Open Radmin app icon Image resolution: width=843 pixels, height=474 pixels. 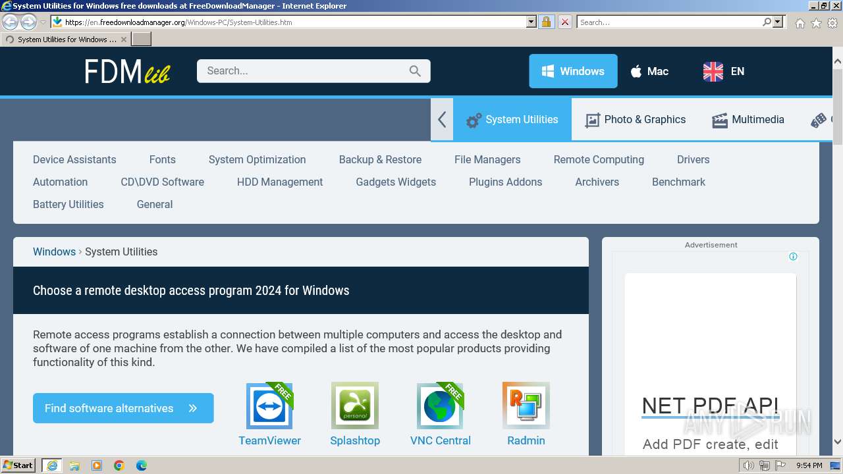pyautogui.click(x=526, y=406)
